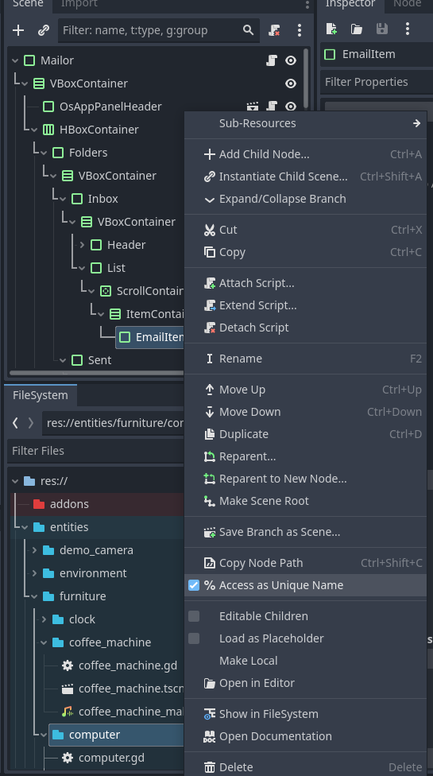Click the detach script icon in scene toolbar

274,30
